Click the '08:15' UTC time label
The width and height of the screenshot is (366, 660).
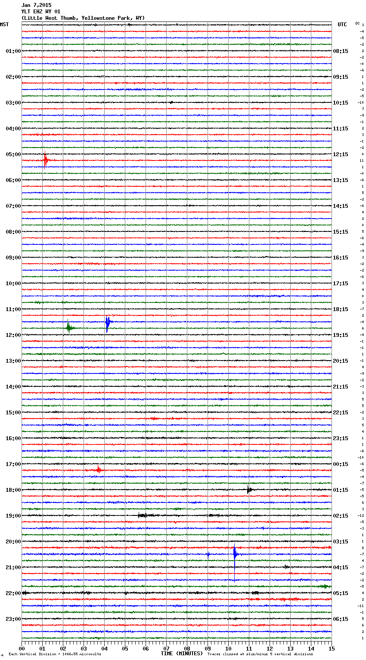click(x=341, y=51)
